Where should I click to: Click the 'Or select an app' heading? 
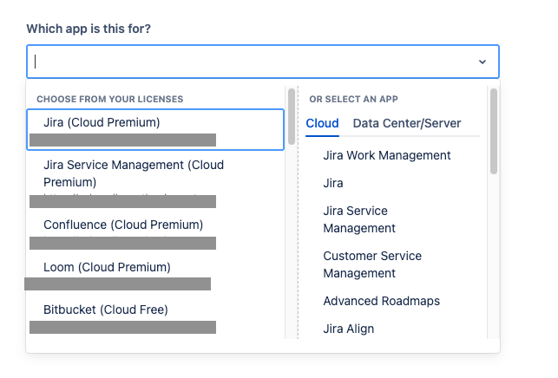pos(353,100)
